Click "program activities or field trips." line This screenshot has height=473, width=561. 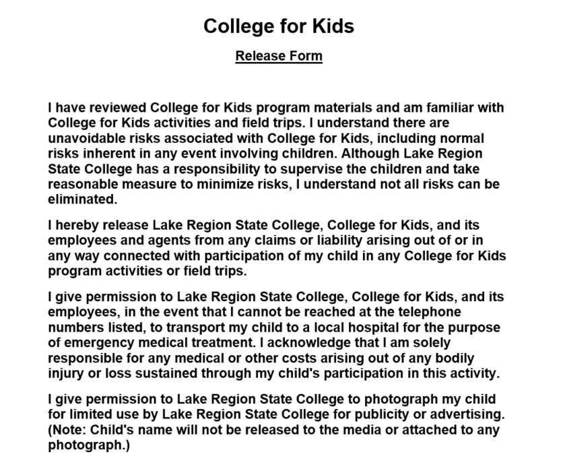pyautogui.click(x=147, y=271)
